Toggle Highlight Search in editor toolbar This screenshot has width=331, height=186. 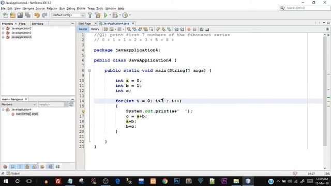(x=145, y=29)
